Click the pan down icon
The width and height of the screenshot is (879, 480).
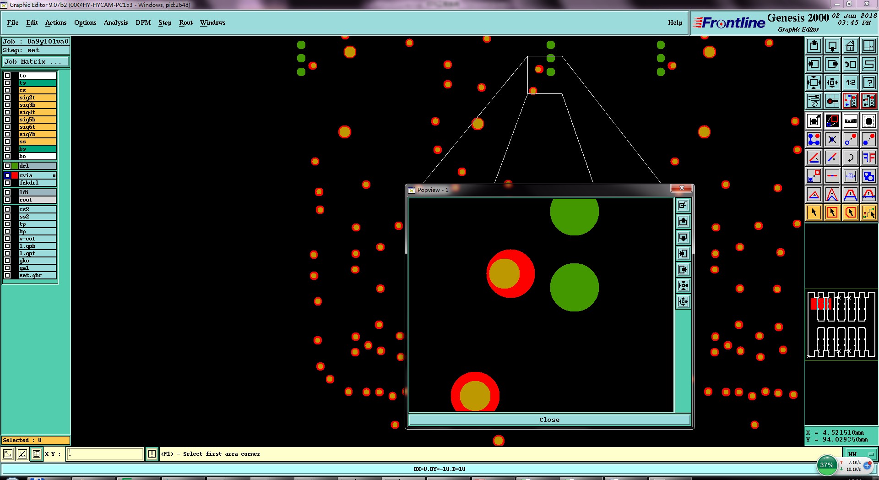[832, 46]
